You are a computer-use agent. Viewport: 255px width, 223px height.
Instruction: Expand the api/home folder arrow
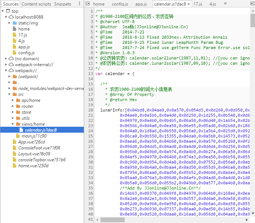pos(13,100)
